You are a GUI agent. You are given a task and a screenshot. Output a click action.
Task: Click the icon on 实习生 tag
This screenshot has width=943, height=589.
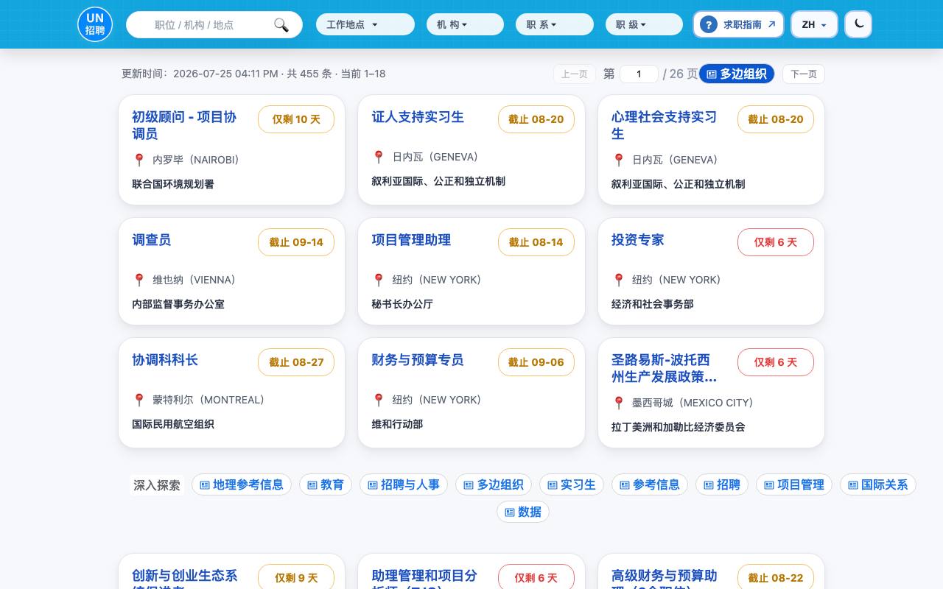pos(553,485)
